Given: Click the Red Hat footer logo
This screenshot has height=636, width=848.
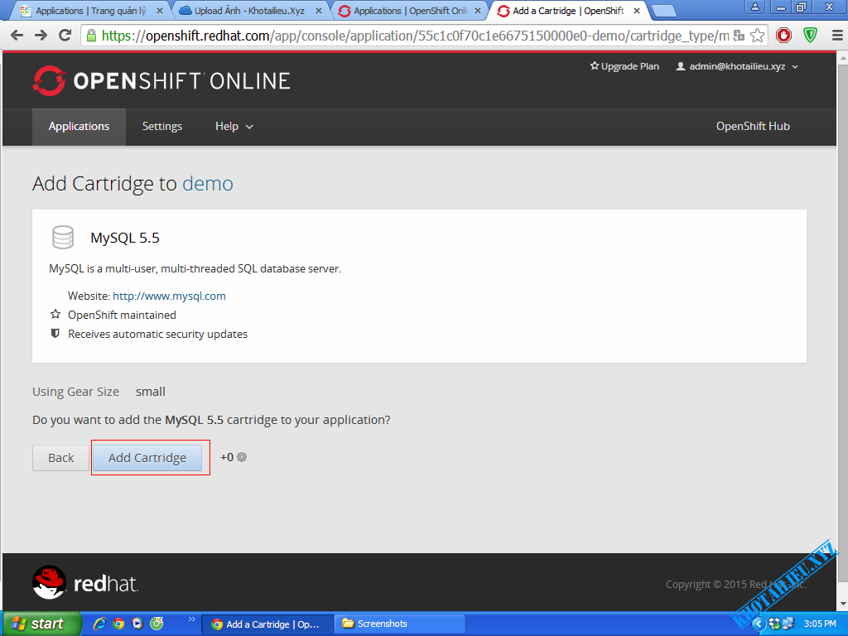Looking at the screenshot, I should click(85, 583).
